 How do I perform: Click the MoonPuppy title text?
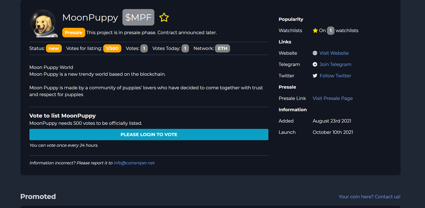coord(90,17)
